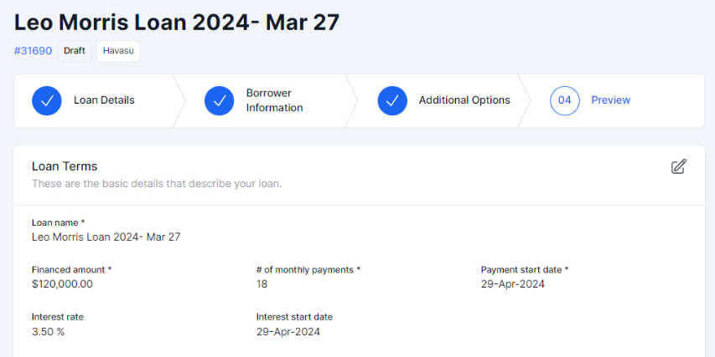The height and width of the screenshot is (357, 715).
Task: Click the number of monthly payments value 18
Action: pos(262,284)
